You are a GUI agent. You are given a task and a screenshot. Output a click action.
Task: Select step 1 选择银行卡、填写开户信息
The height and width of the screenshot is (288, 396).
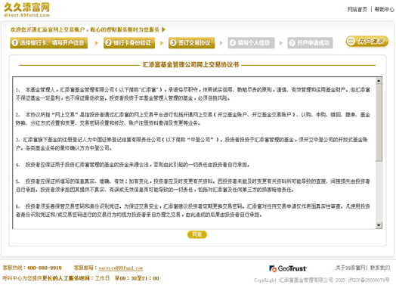coord(48,42)
